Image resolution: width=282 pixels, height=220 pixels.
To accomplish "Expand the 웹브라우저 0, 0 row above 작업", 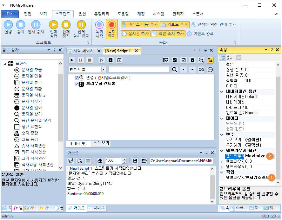I will coord(222,167).
